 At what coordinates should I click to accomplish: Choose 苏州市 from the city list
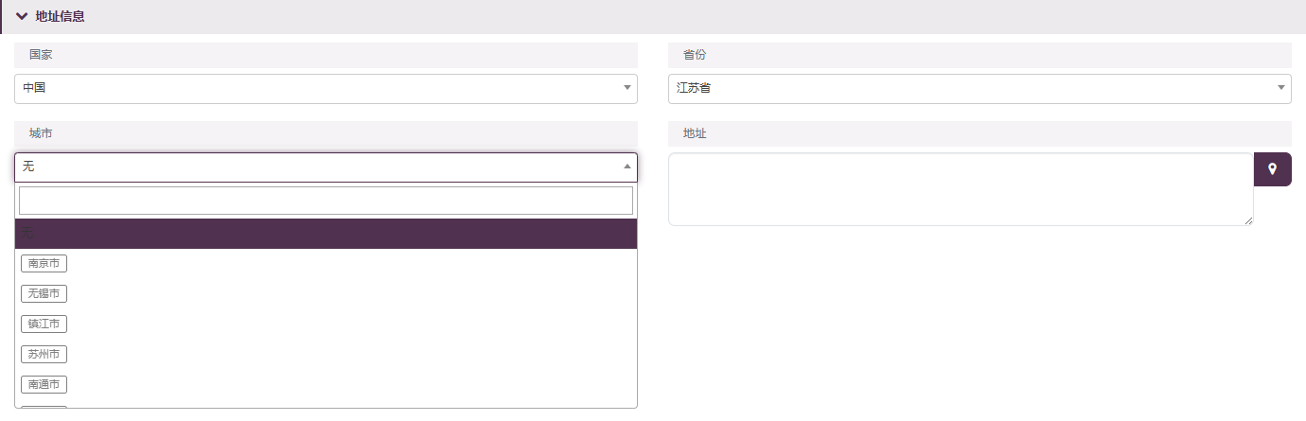point(44,355)
